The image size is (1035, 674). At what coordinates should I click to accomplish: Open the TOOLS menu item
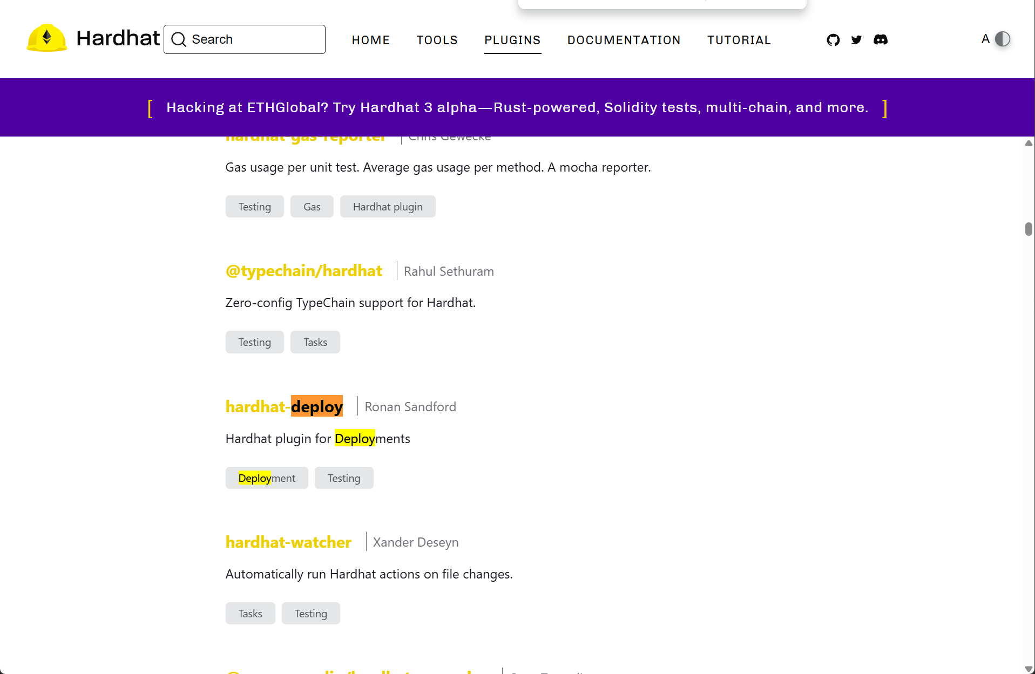pos(437,40)
